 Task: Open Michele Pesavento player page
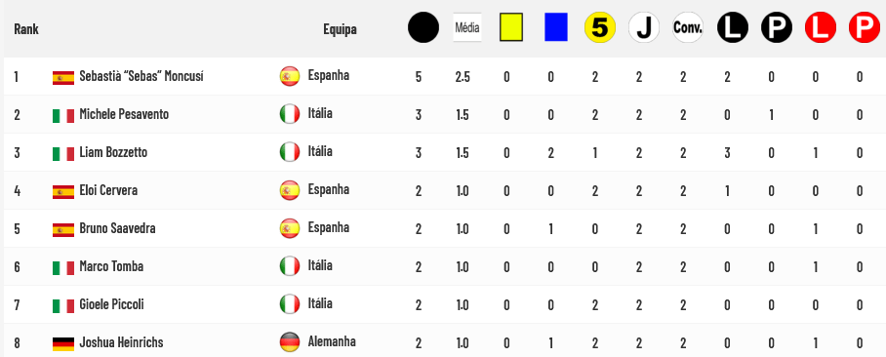[x=124, y=114]
